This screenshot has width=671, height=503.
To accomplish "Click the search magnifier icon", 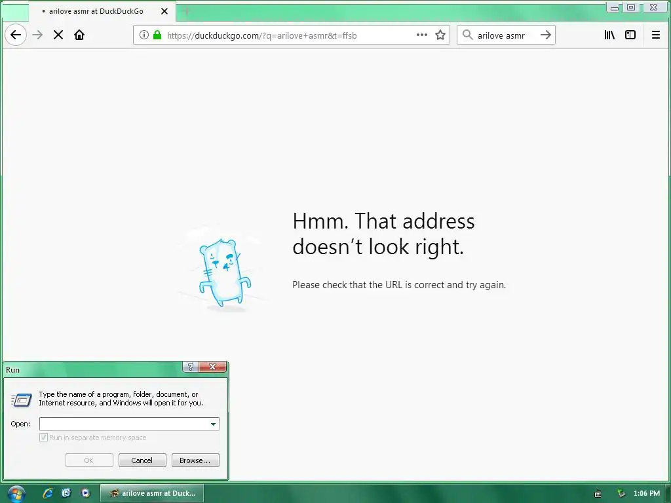I will (x=468, y=35).
